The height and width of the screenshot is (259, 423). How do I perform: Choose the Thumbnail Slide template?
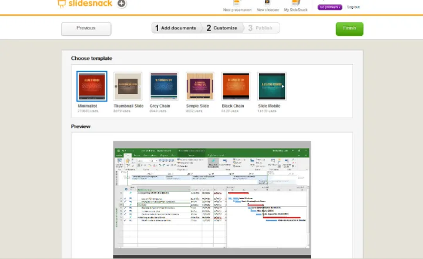128,87
